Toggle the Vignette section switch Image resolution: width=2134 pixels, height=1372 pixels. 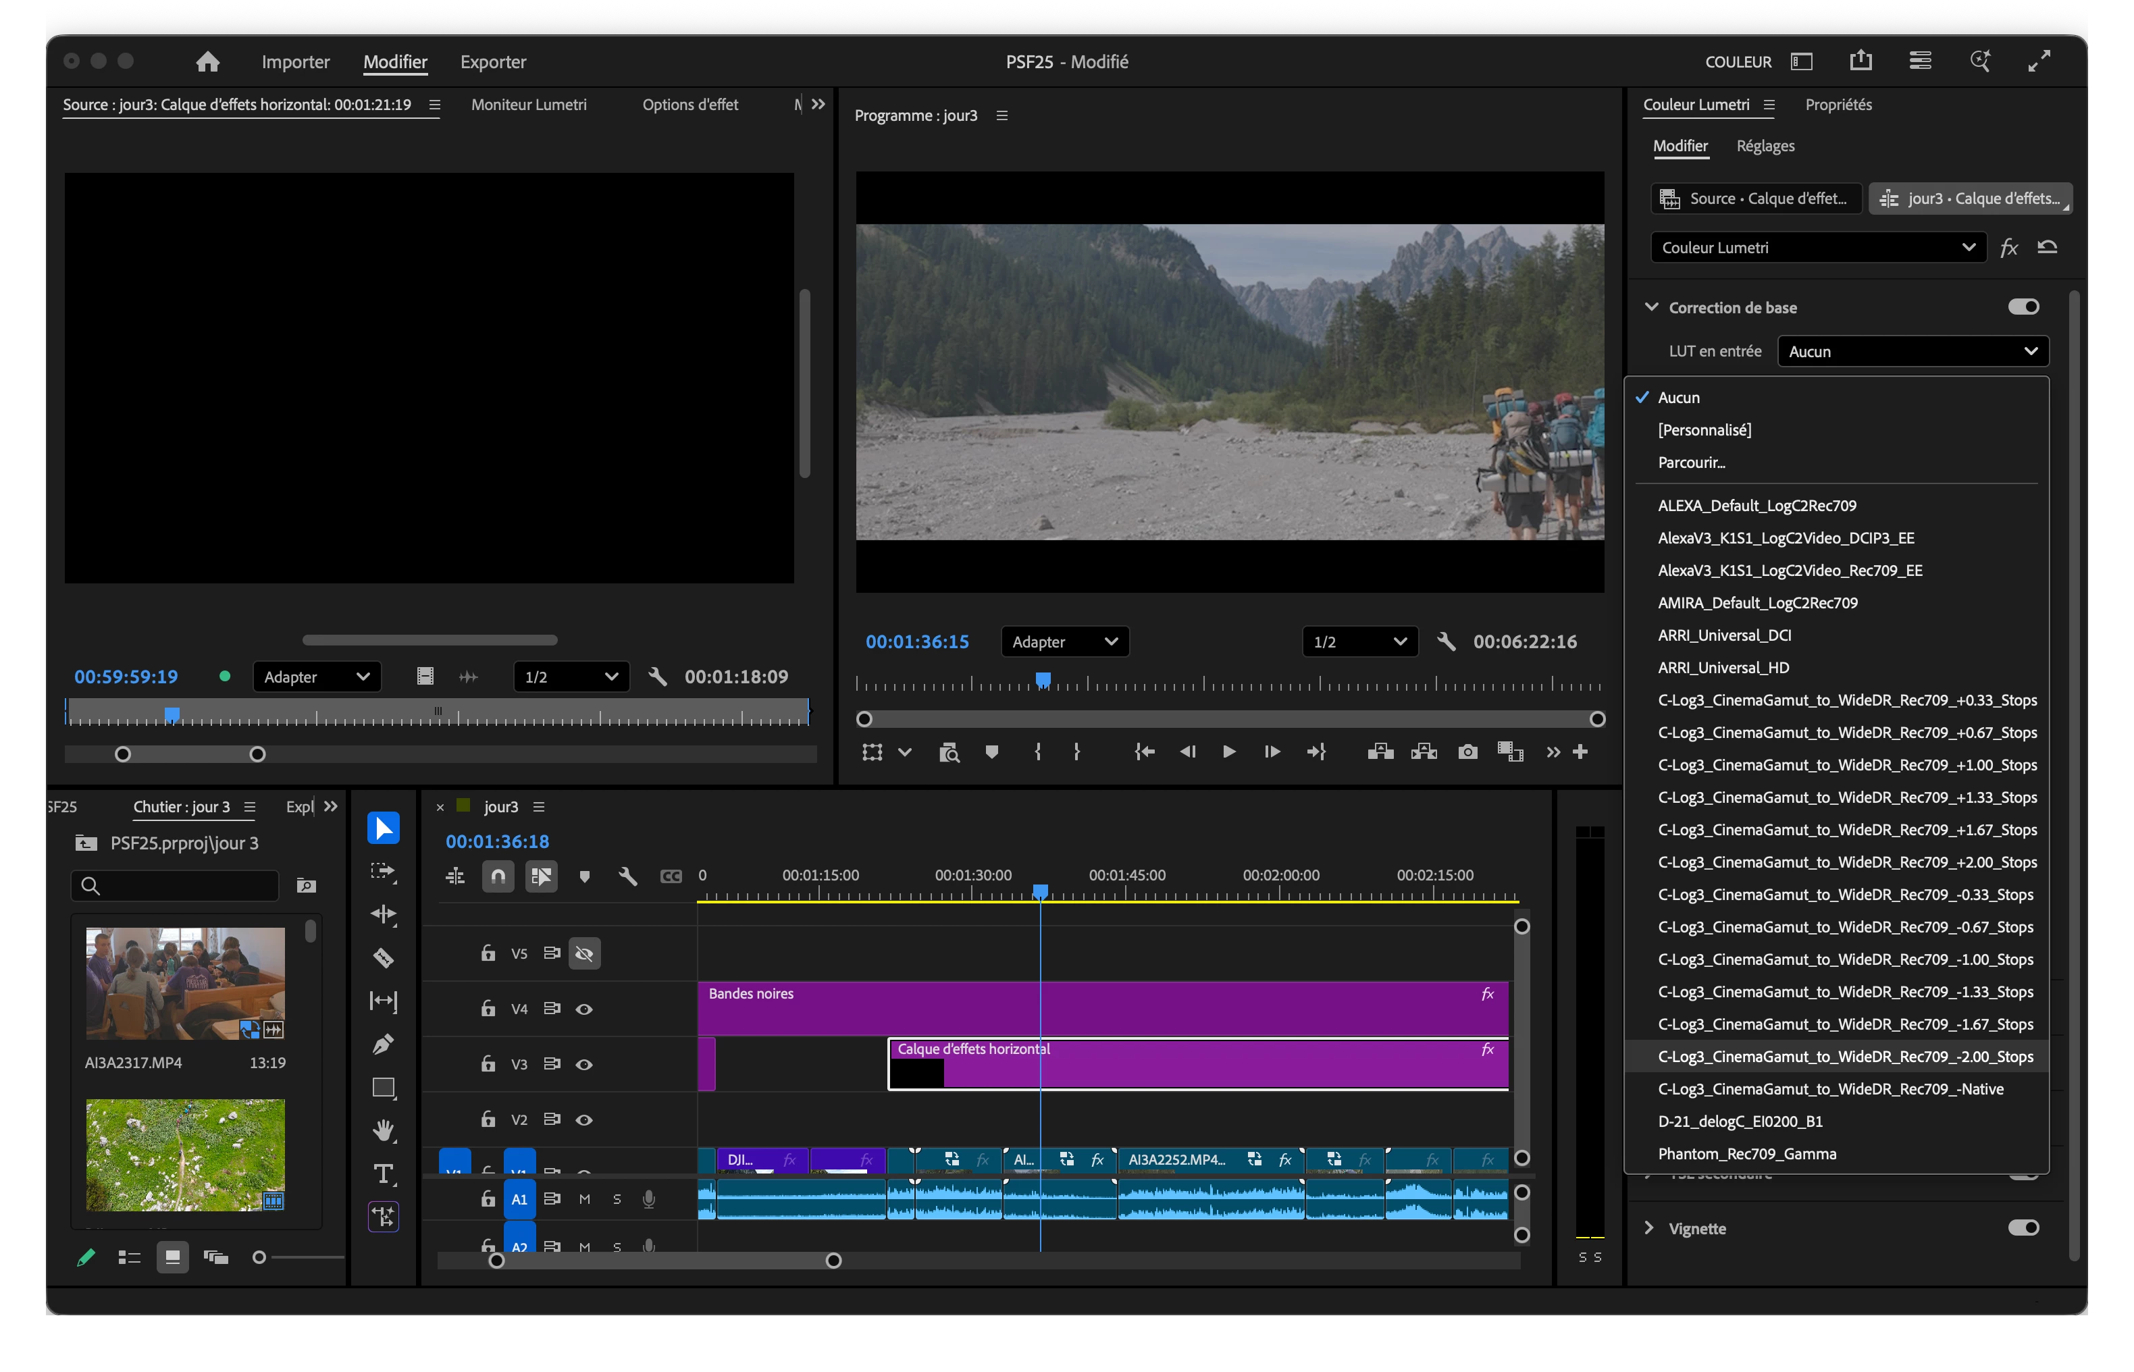tap(2023, 1228)
